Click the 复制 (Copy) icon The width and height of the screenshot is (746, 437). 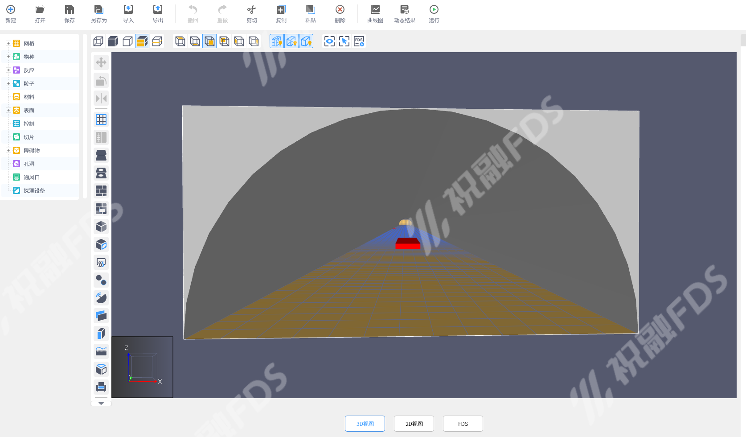click(x=281, y=9)
